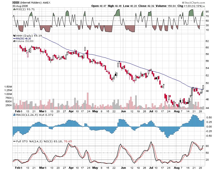Click the MACD(12,26,9) histogram legend icon
This screenshot has width=216, height=170.
(14, 115)
